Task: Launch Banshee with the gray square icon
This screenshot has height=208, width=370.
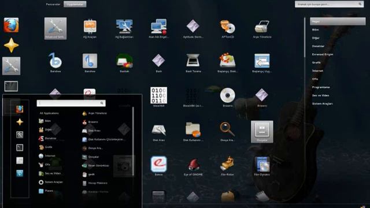Action: (90, 63)
